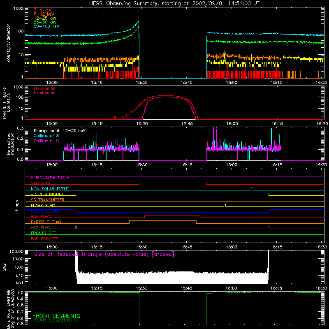329x329 pixels.
Task: Select the SAS y-axis title
Action: [x=4, y=267]
